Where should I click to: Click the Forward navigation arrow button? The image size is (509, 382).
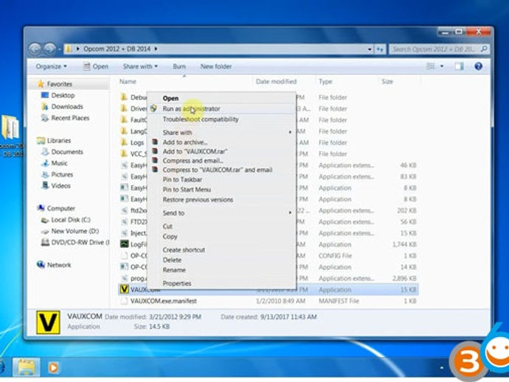[49, 49]
